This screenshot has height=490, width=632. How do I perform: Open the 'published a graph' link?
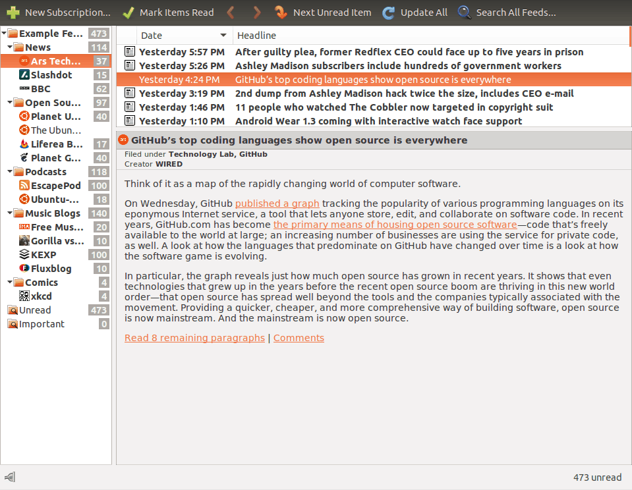pyautogui.click(x=277, y=204)
